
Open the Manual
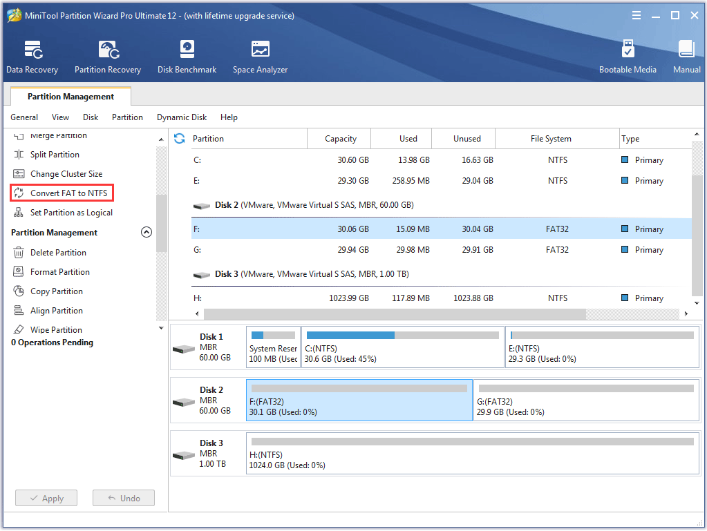click(x=686, y=55)
